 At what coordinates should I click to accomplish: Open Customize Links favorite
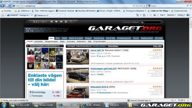(179, 11)
